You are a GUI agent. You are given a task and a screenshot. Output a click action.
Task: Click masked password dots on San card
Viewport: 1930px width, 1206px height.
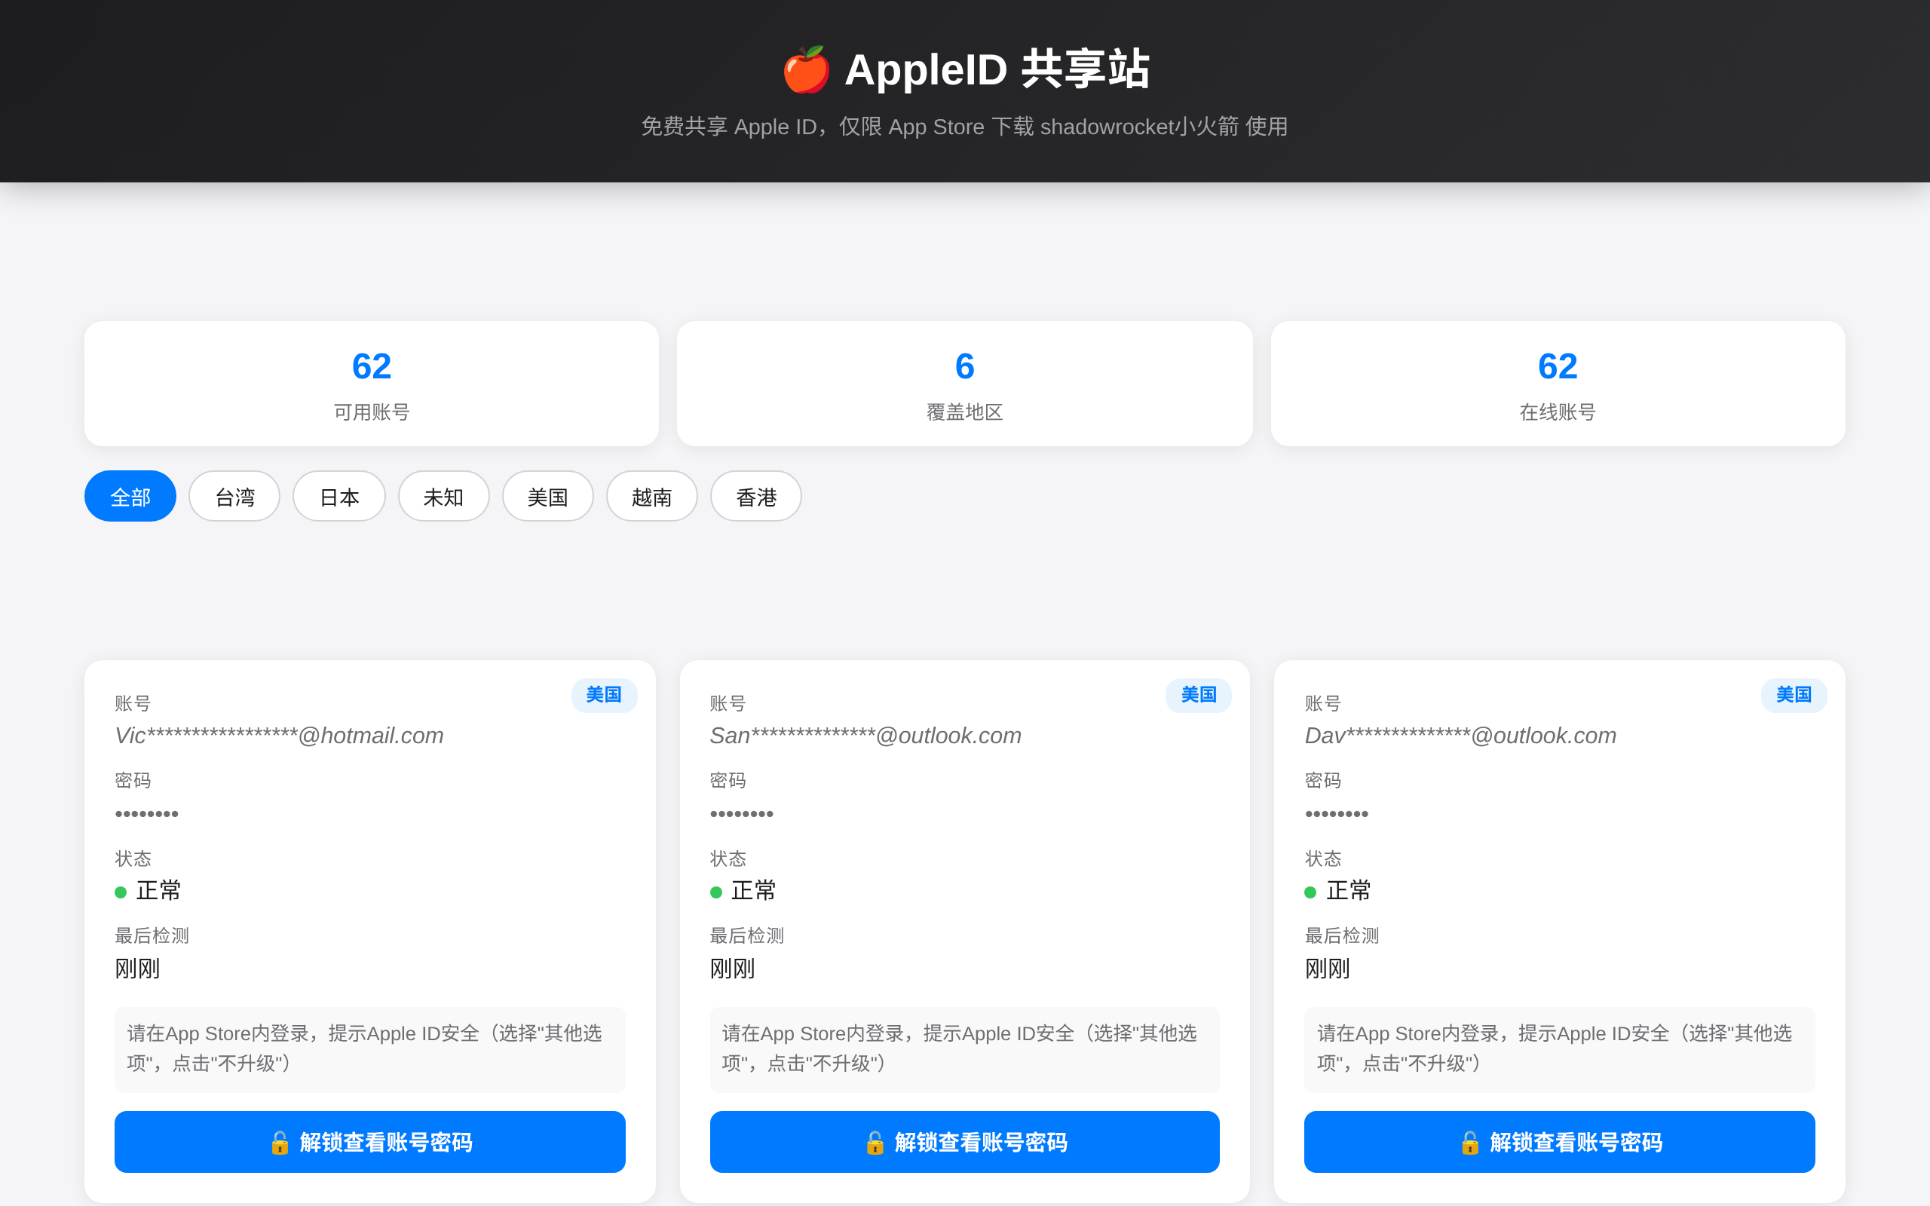pos(742,813)
